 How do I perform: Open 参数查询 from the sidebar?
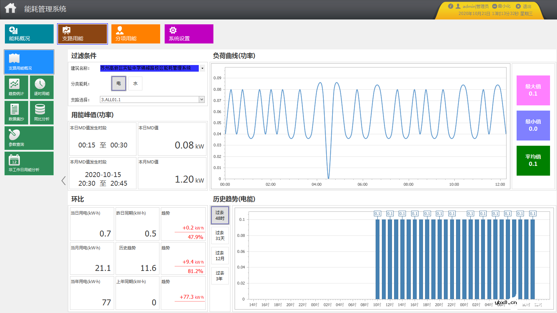coord(29,138)
